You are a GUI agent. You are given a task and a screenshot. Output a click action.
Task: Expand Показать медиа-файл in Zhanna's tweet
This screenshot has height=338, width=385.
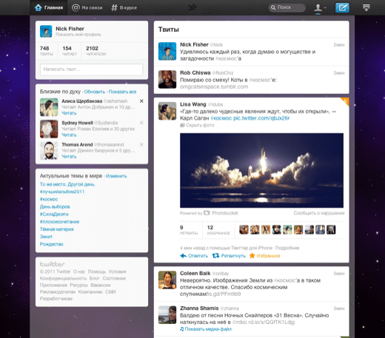pyautogui.click(x=206, y=329)
